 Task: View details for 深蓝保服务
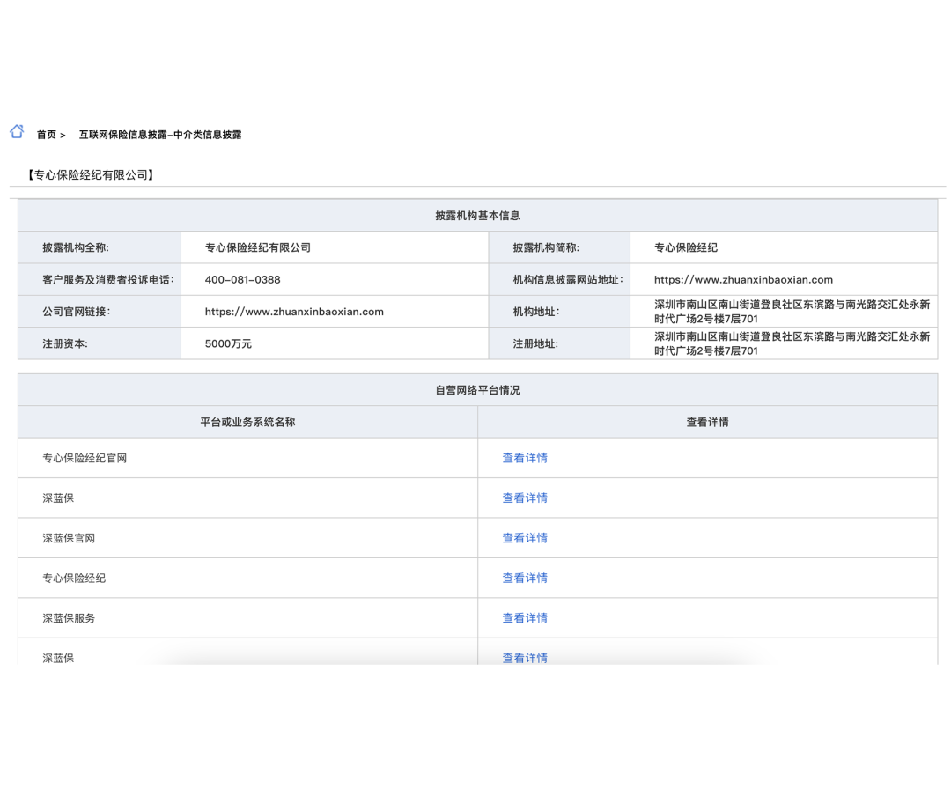[525, 618]
